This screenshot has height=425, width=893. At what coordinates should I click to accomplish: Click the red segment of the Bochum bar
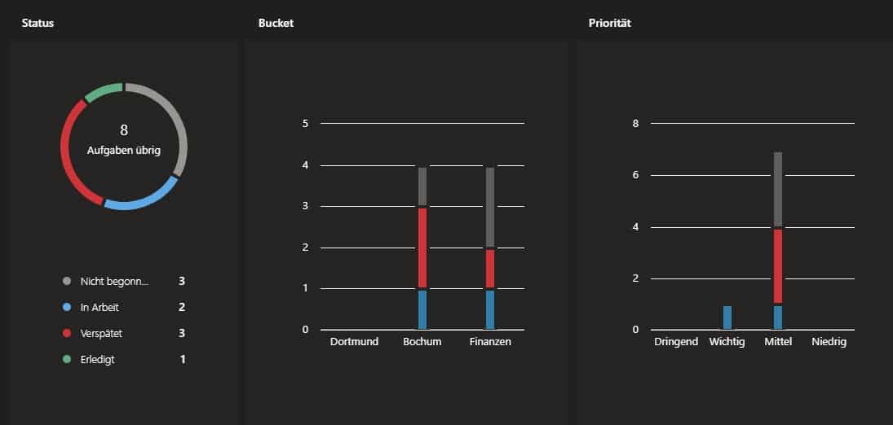point(422,248)
